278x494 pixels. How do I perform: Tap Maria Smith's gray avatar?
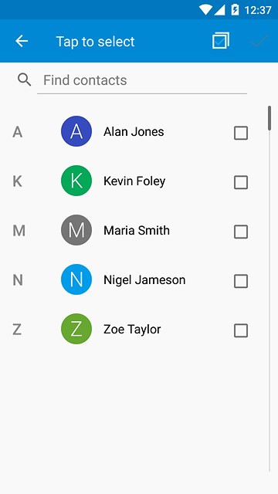click(76, 230)
